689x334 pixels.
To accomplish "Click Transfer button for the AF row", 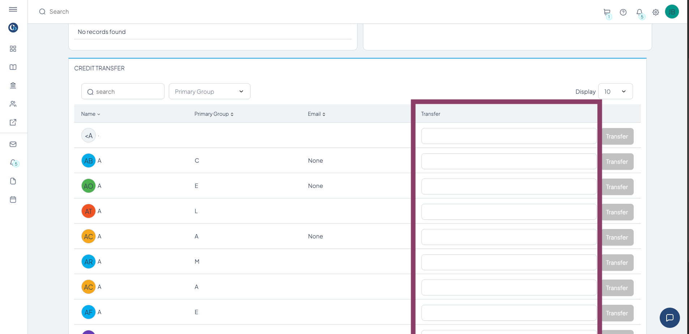I will tap(617, 313).
